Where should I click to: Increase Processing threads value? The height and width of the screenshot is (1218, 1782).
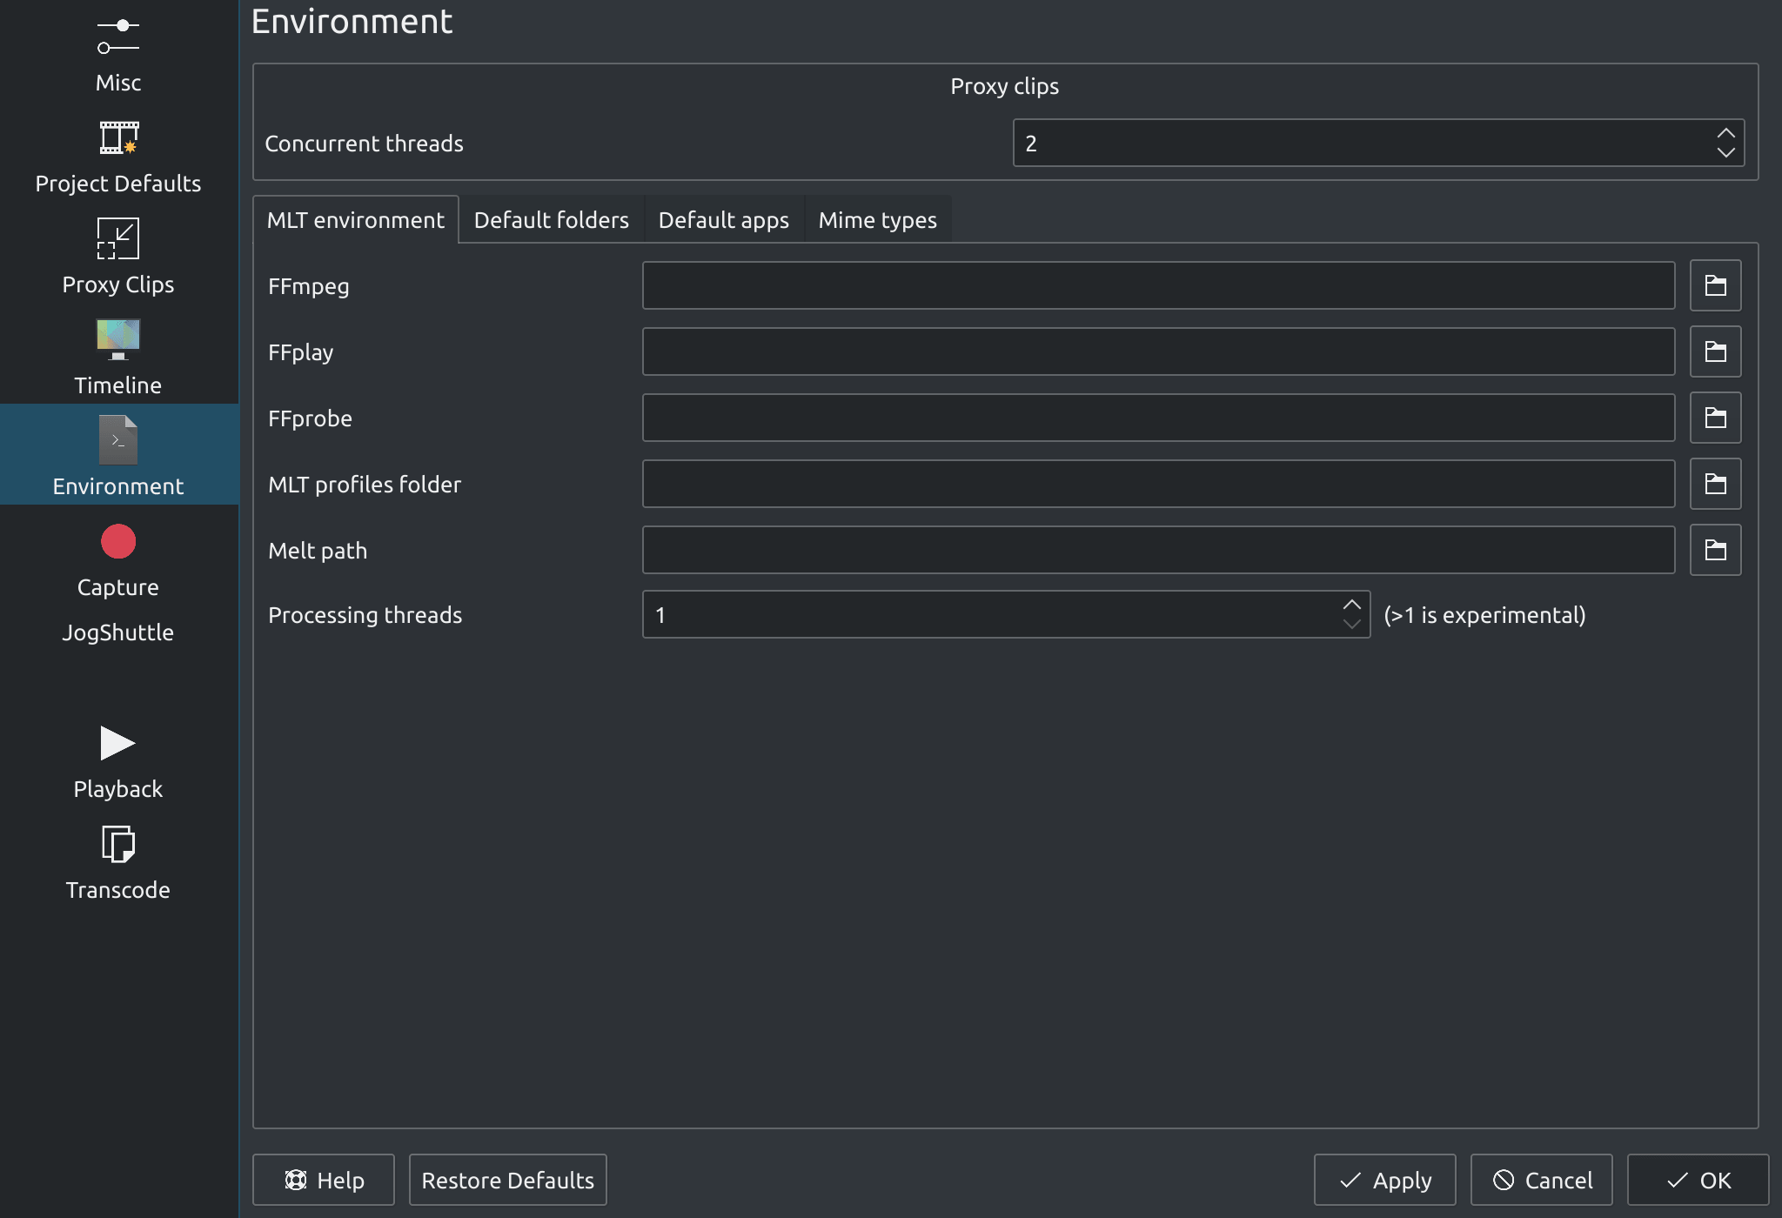point(1351,605)
